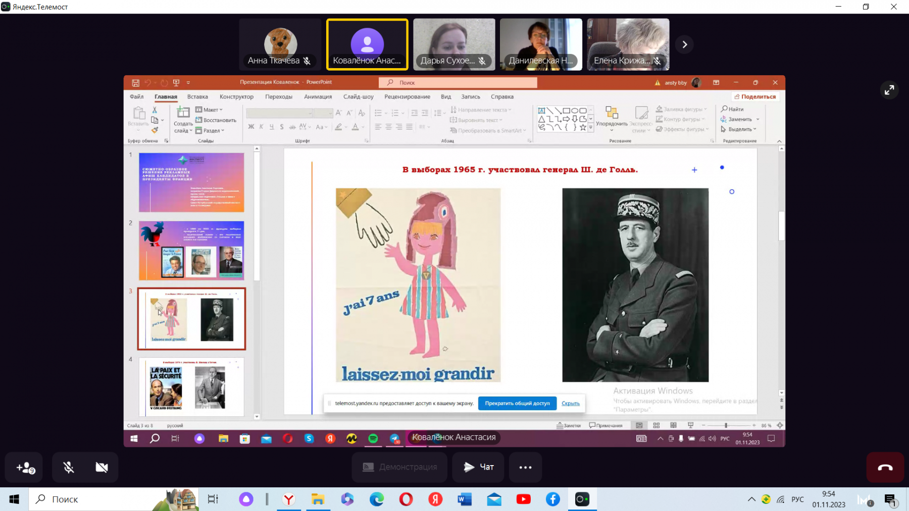The height and width of the screenshot is (511, 909).
Task: Open more options three dots menu
Action: click(x=525, y=467)
